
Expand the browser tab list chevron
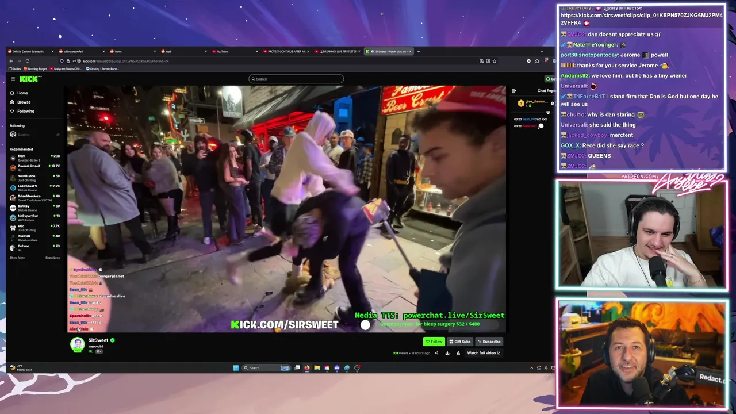click(x=541, y=51)
